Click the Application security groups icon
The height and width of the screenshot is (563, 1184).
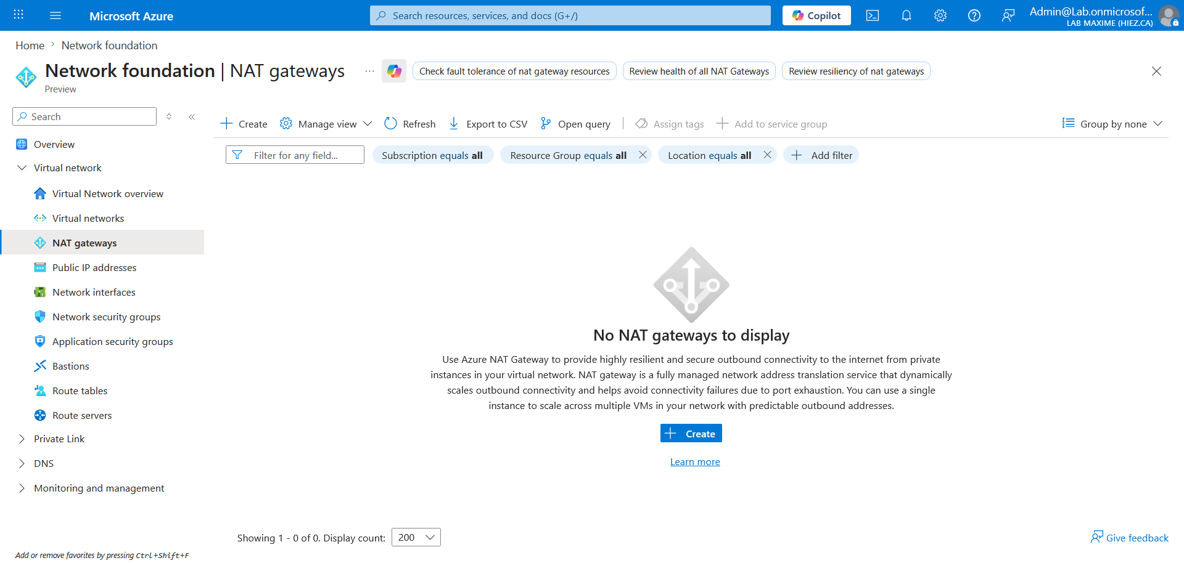(40, 341)
